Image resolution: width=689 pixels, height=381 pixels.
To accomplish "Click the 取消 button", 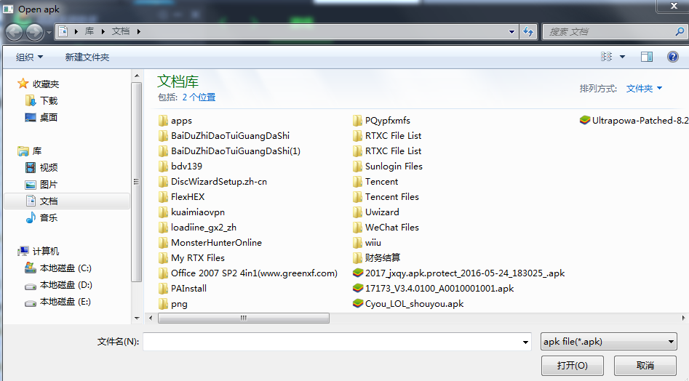I will (645, 365).
